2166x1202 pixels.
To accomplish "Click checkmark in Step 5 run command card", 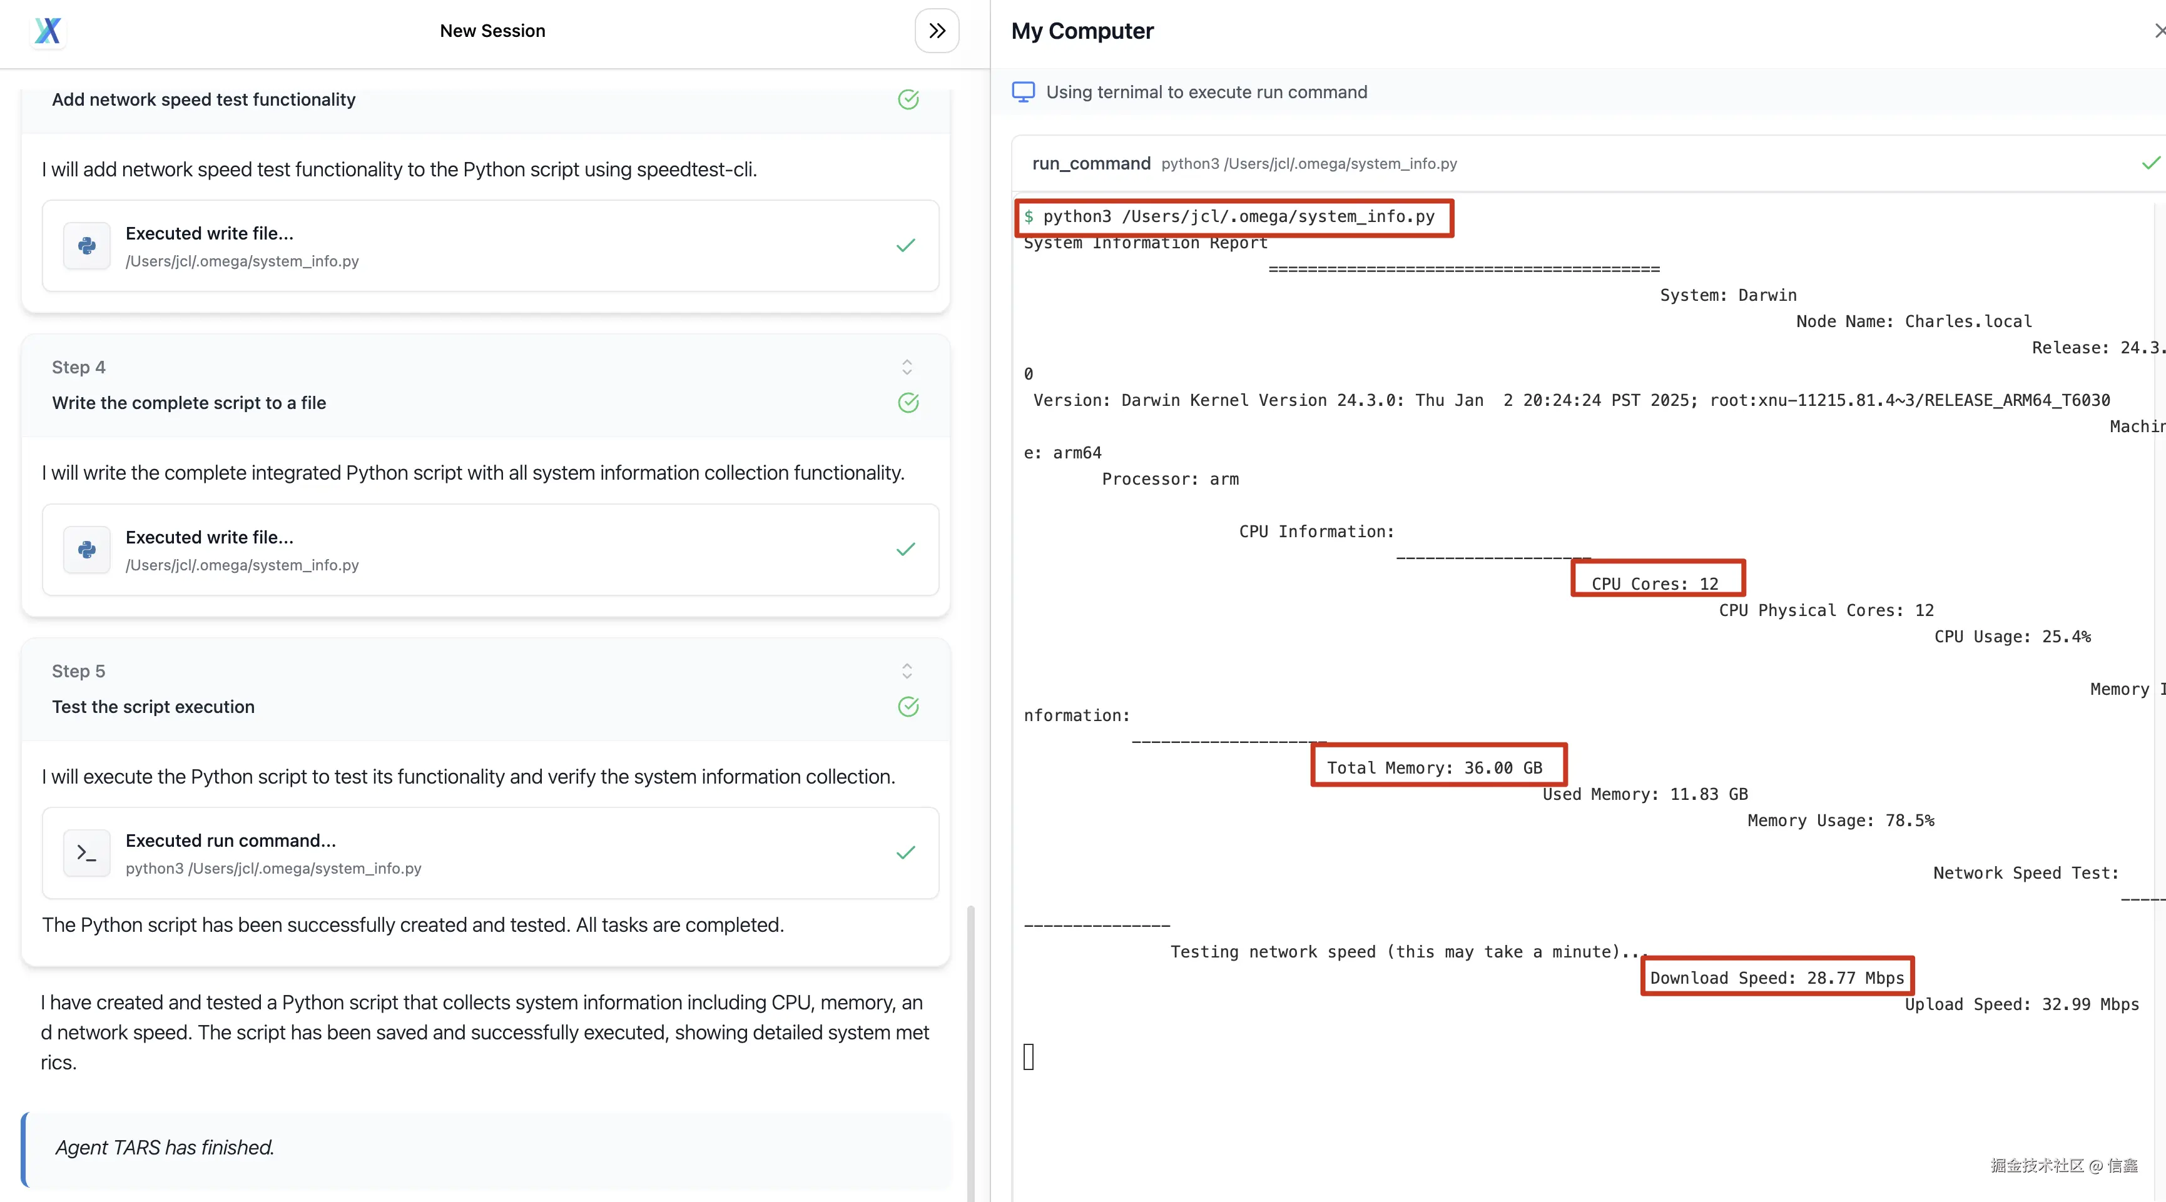I will 905,853.
